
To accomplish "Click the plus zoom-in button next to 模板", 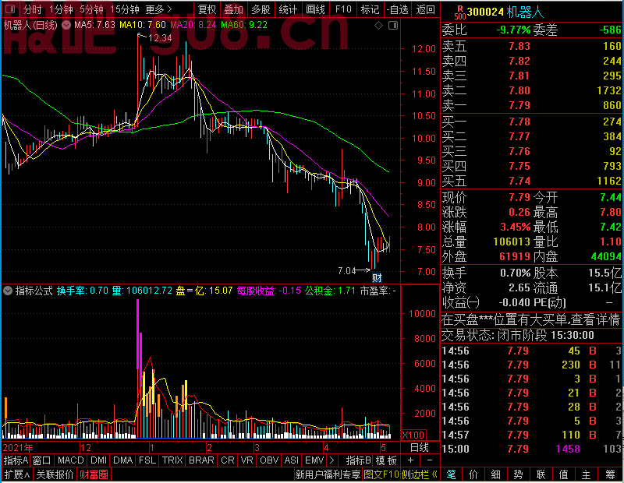I will (411, 460).
